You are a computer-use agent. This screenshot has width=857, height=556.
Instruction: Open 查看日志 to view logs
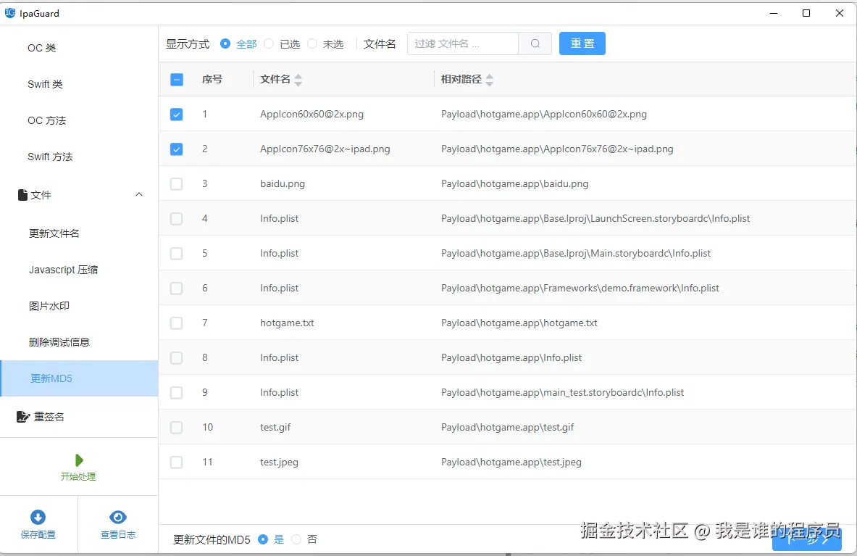pos(117,523)
